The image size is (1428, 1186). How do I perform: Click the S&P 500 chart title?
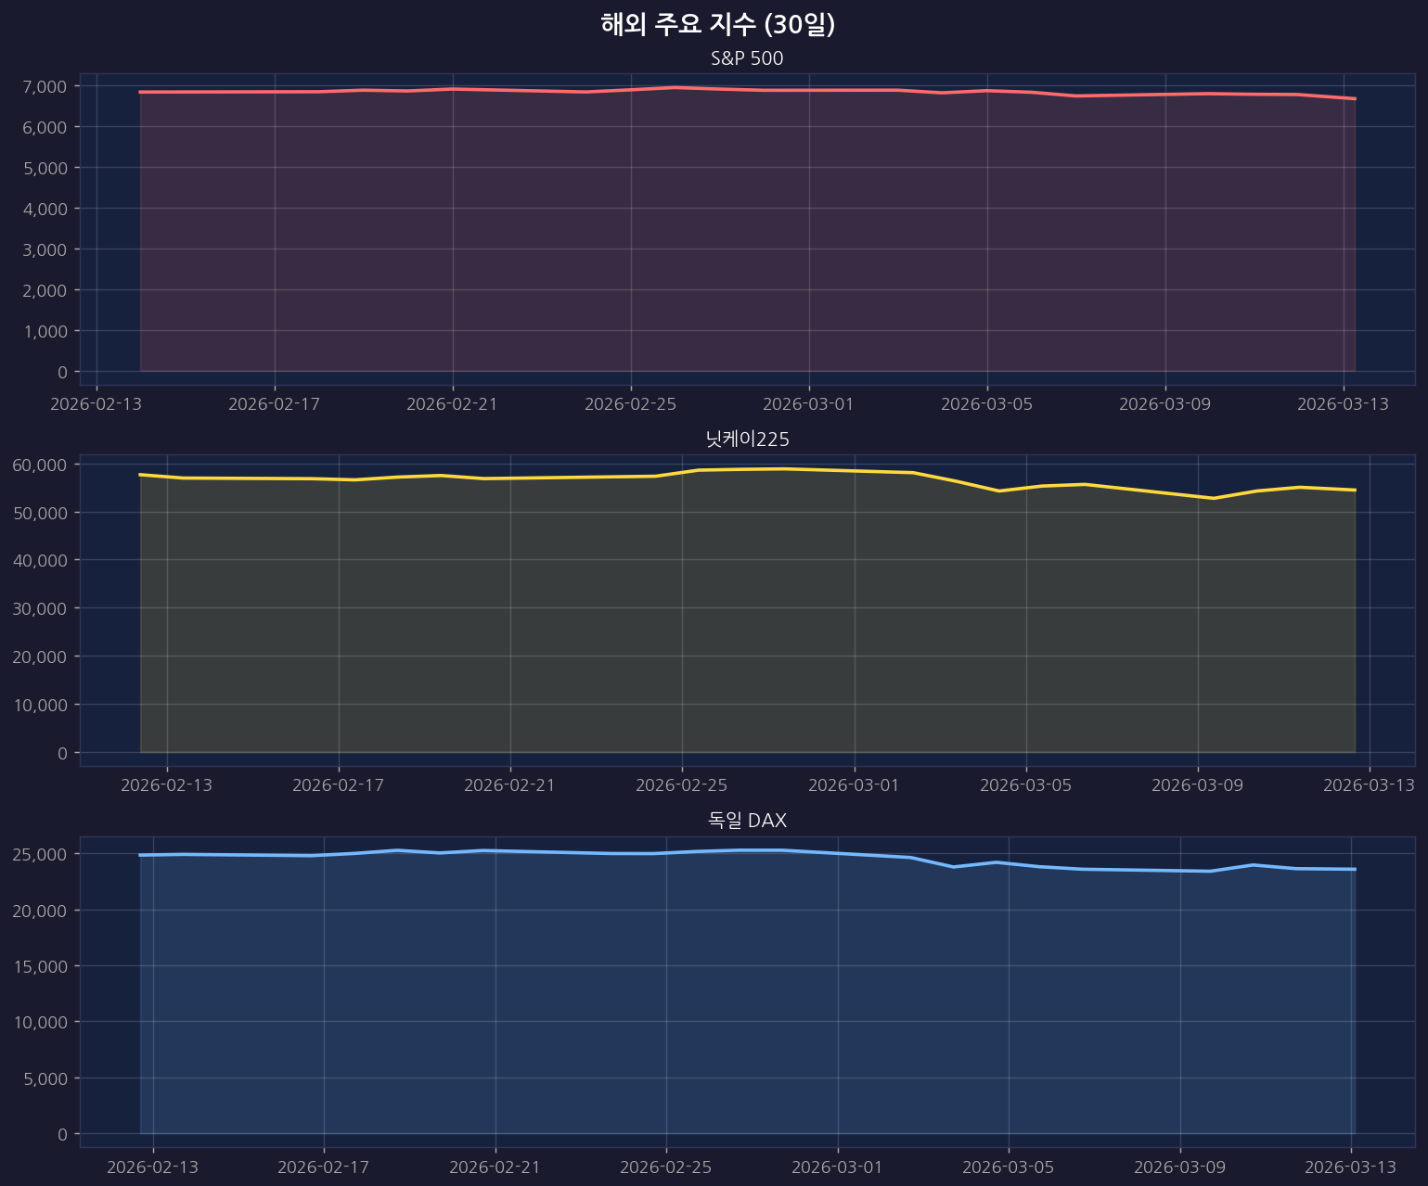(747, 58)
